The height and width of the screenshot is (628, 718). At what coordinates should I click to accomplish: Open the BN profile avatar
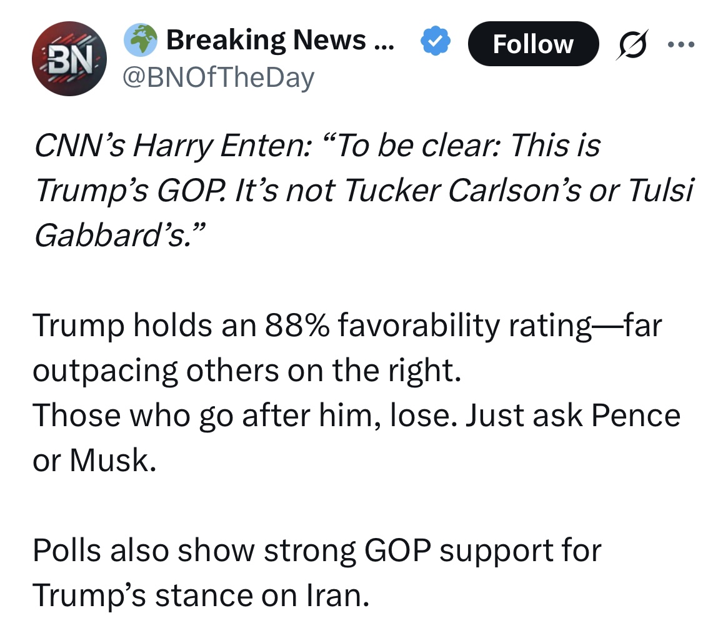coord(69,58)
